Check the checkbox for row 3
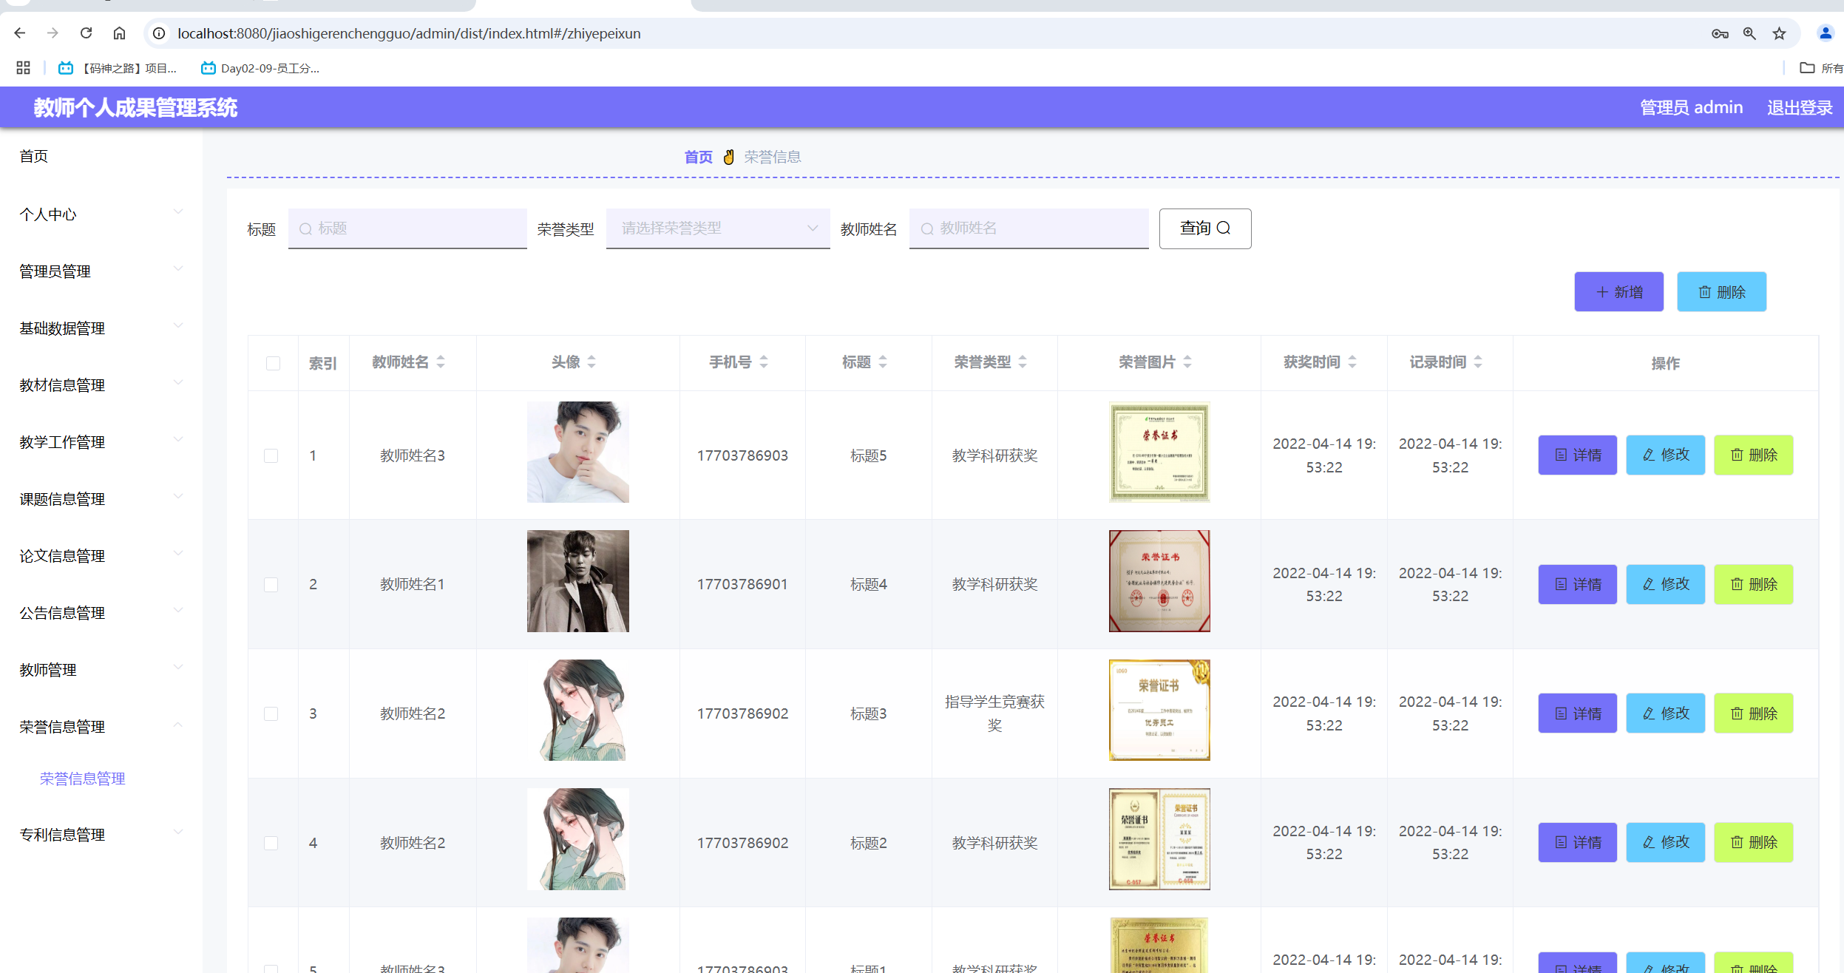The height and width of the screenshot is (973, 1844). pos(271,713)
